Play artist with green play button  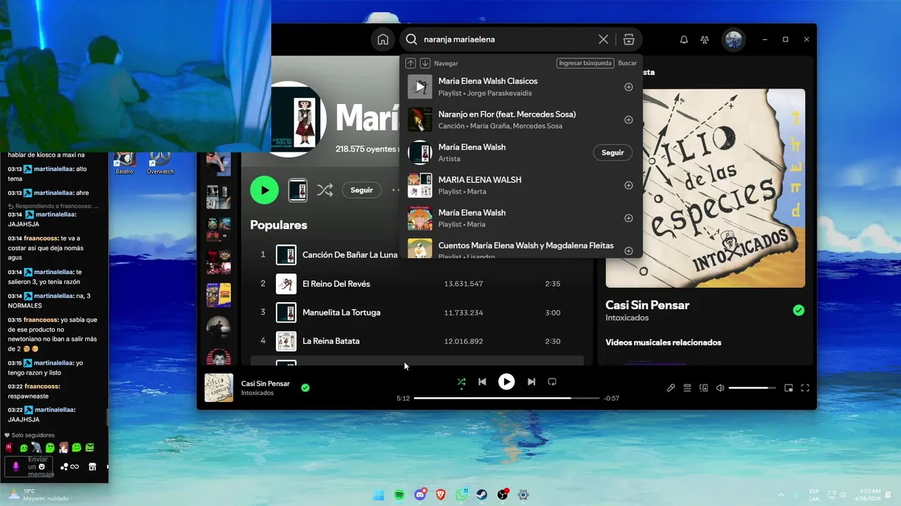pos(265,190)
